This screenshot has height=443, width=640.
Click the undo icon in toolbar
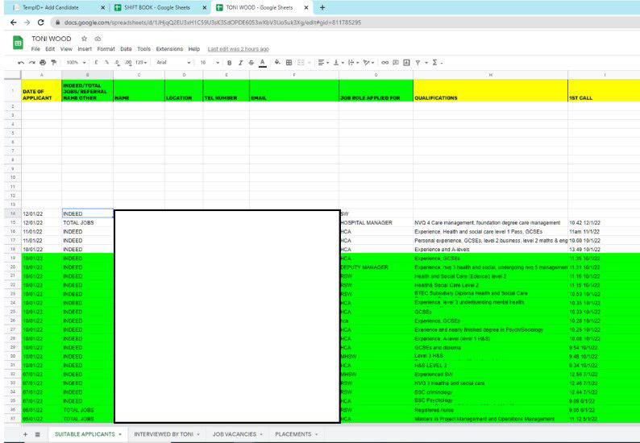tap(21, 62)
